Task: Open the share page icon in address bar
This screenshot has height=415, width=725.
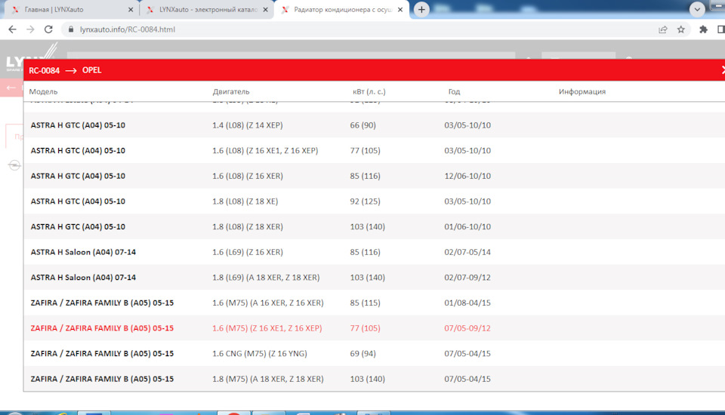Action: tap(663, 29)
